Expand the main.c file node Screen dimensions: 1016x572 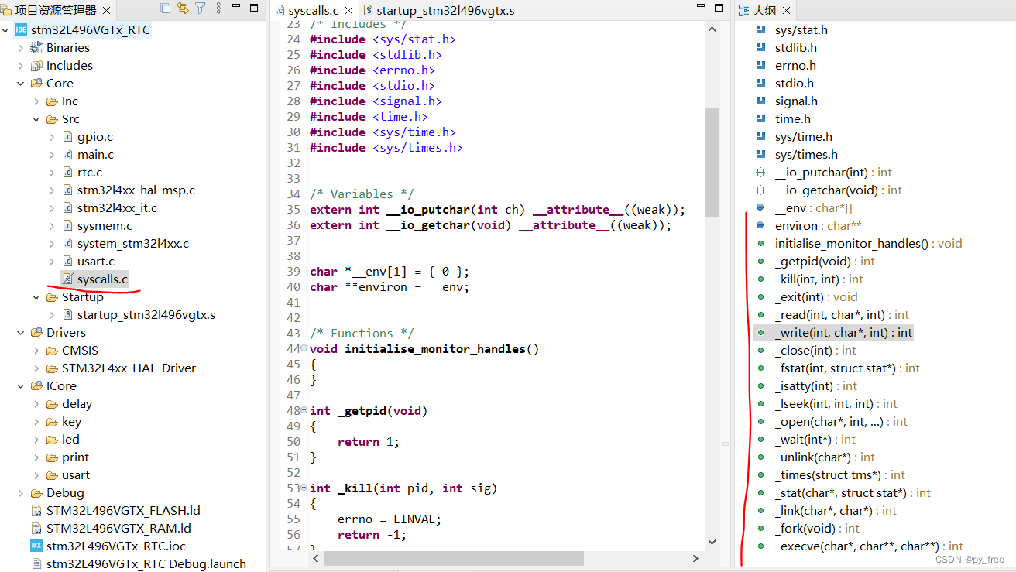52,155
